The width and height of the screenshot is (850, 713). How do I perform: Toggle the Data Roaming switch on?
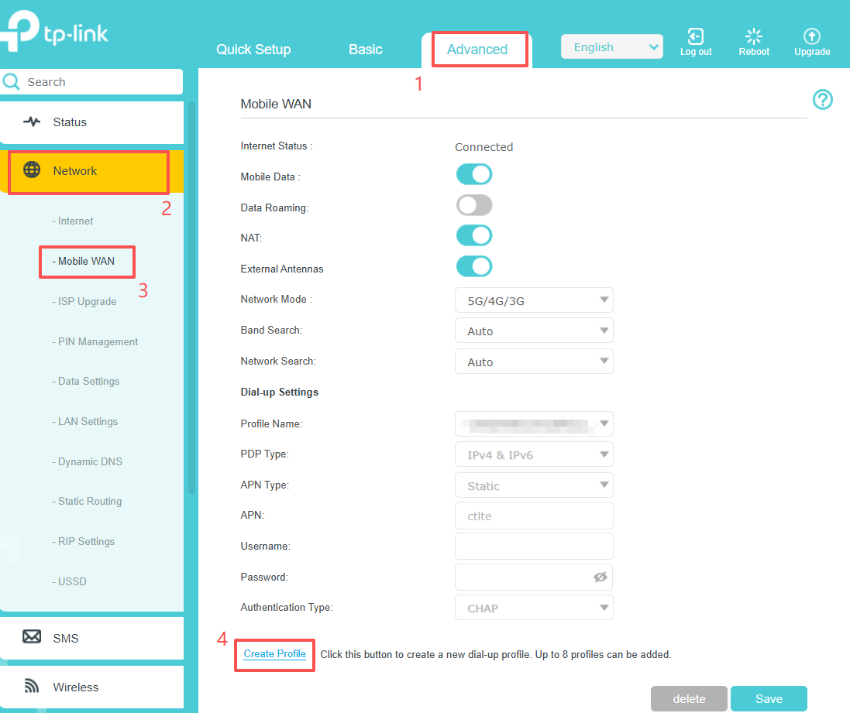pos(473,204)
